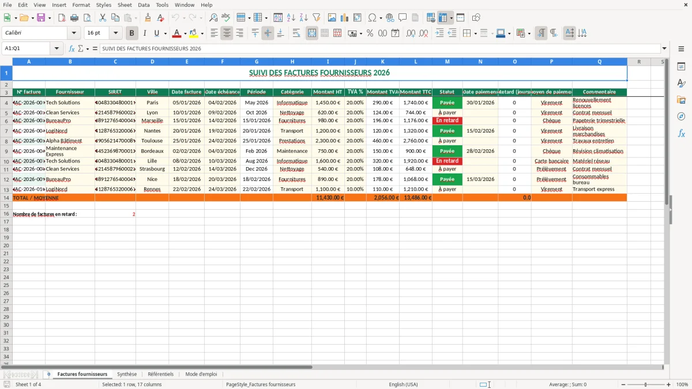Click Format as Percent icon

(370, 33)
